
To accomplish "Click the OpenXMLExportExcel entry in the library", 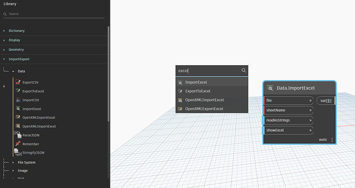I will (39, 117).
